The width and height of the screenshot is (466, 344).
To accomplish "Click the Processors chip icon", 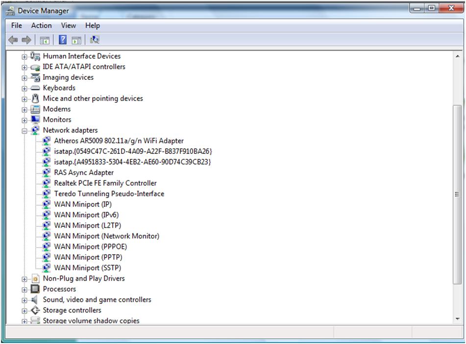I will click(x=35, y=289).
